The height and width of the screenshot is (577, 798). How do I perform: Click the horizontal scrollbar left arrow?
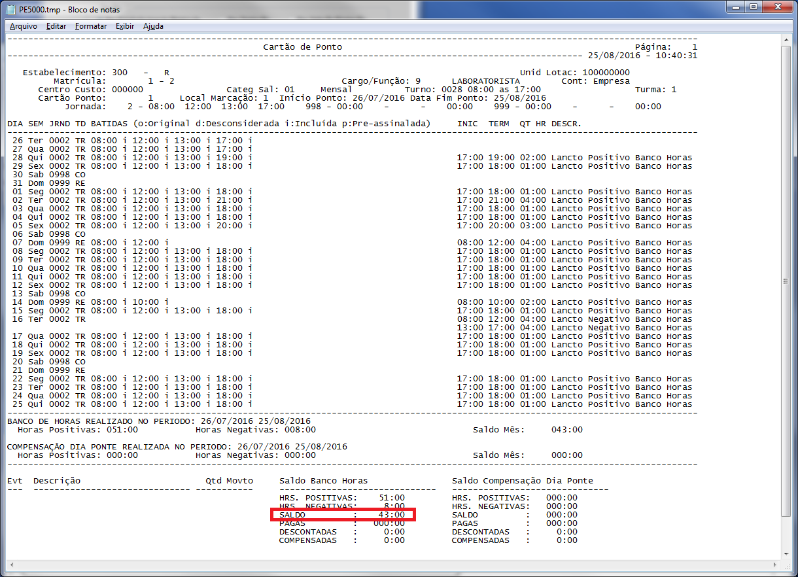[10, 566]
